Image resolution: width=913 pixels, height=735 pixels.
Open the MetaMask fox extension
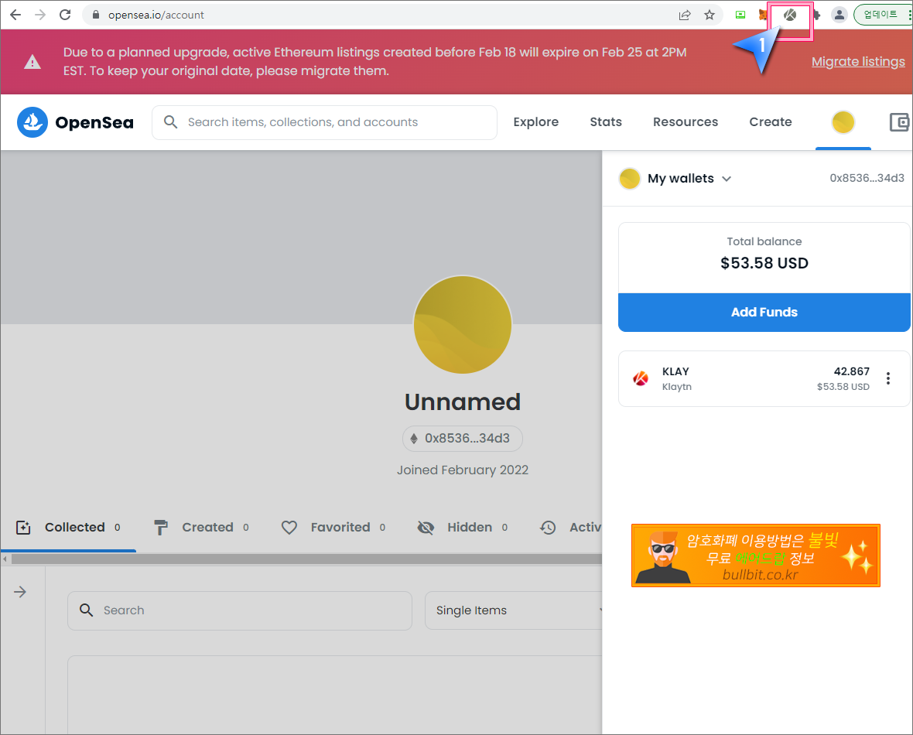(x=763, y=15)
